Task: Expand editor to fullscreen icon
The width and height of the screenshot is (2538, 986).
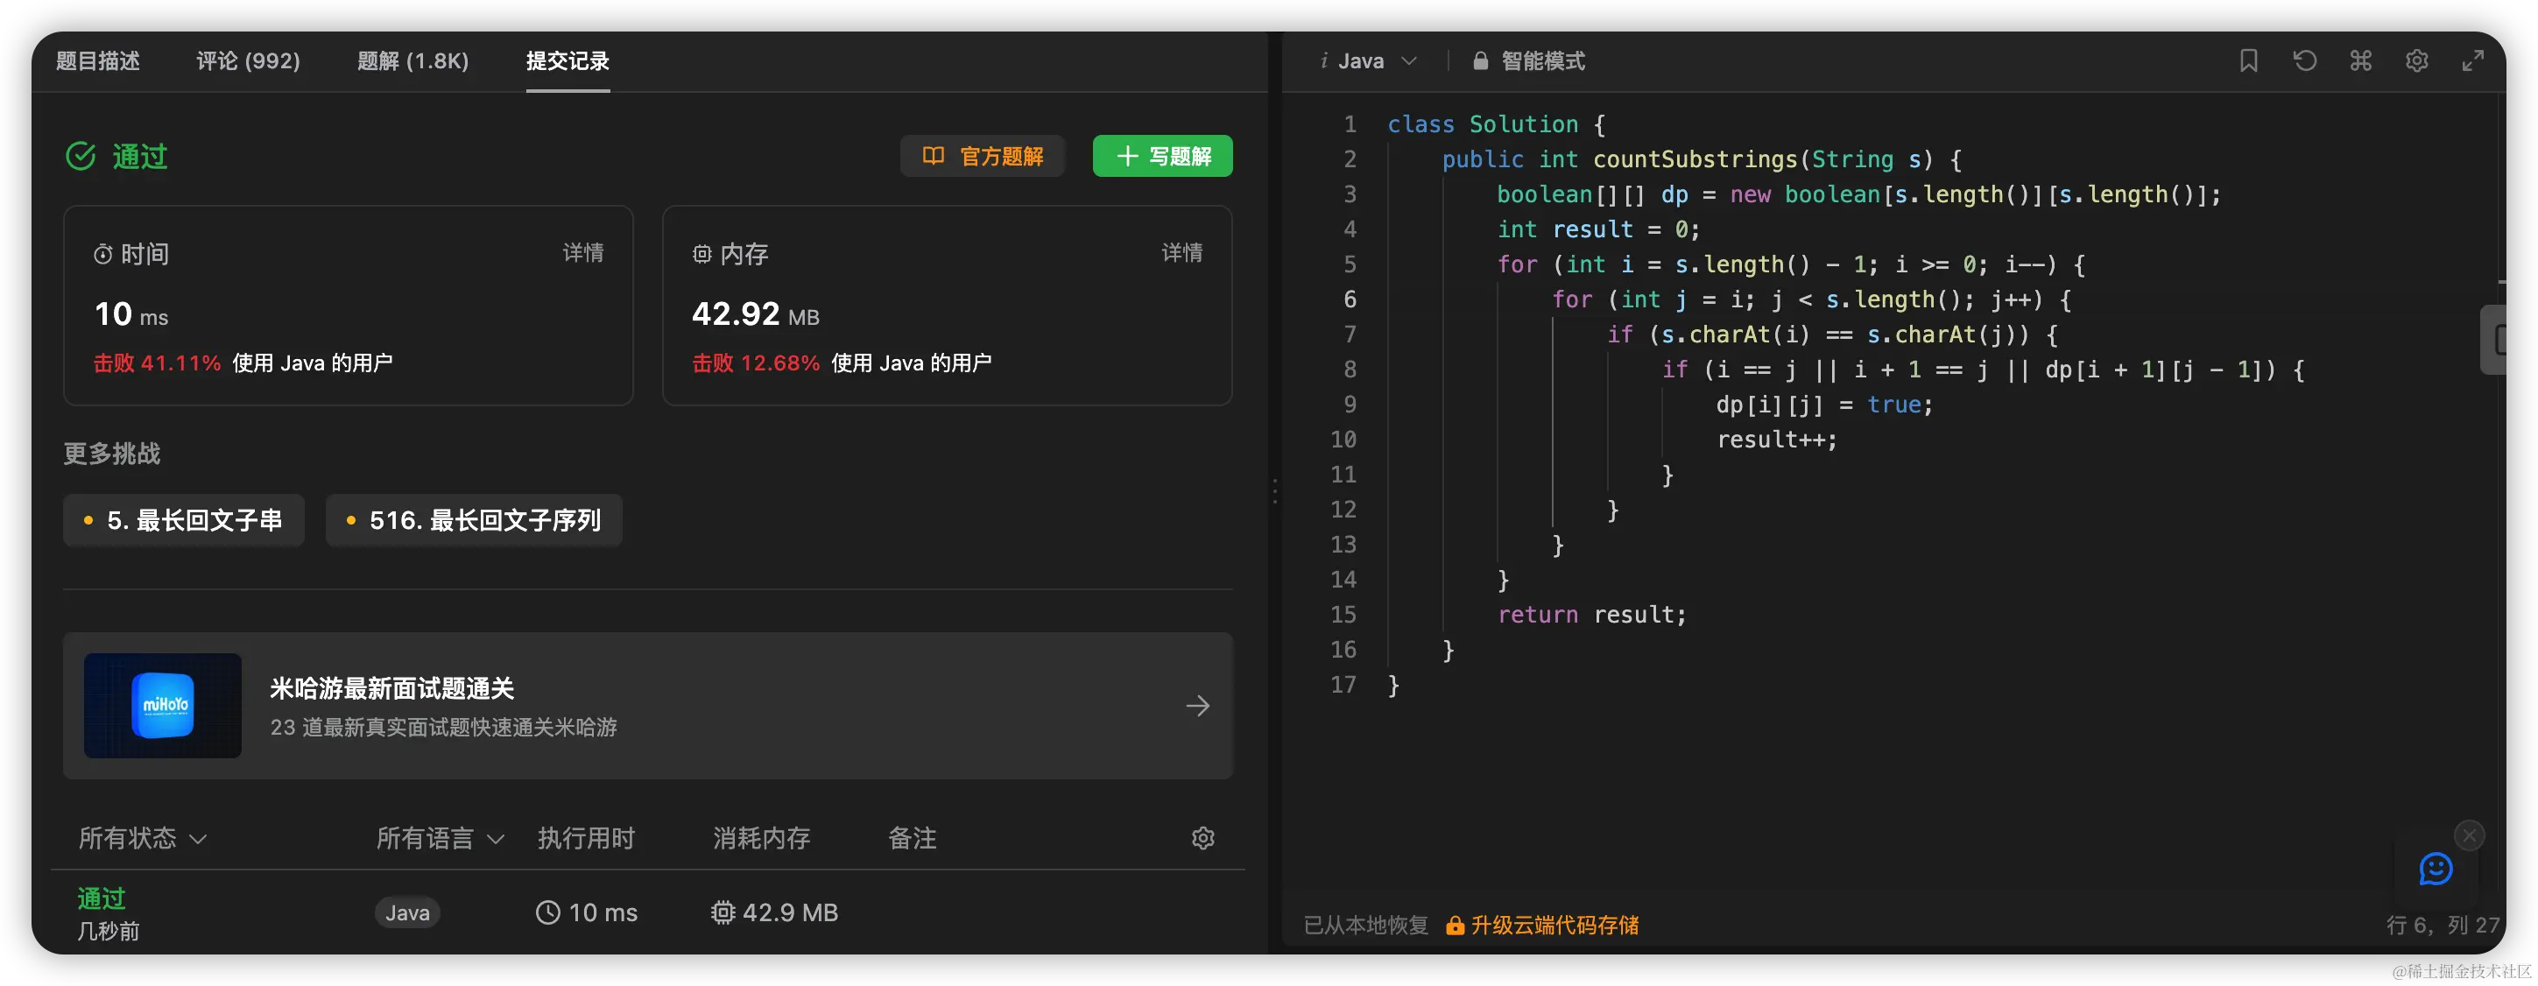Action: coord(2473,61)
